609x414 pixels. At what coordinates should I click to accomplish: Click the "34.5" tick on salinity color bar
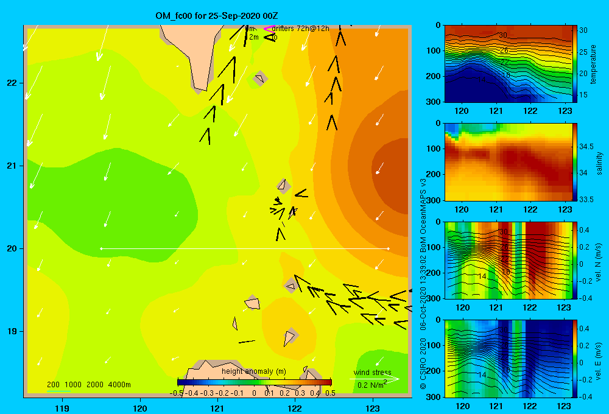pyautogui.click(x=586, y=146)
